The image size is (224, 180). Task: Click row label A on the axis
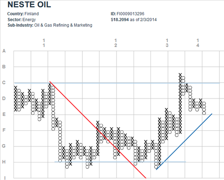4,51
